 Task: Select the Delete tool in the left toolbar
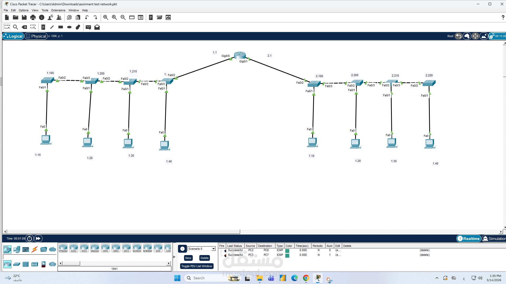point(24,27)
